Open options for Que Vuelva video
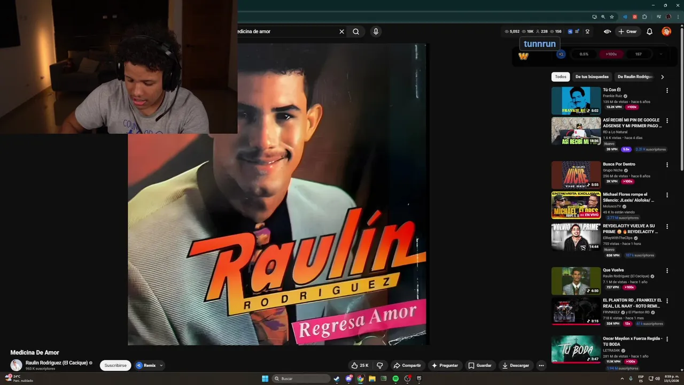The height and width of the screenshot is (385, 684). click(667, 271)
